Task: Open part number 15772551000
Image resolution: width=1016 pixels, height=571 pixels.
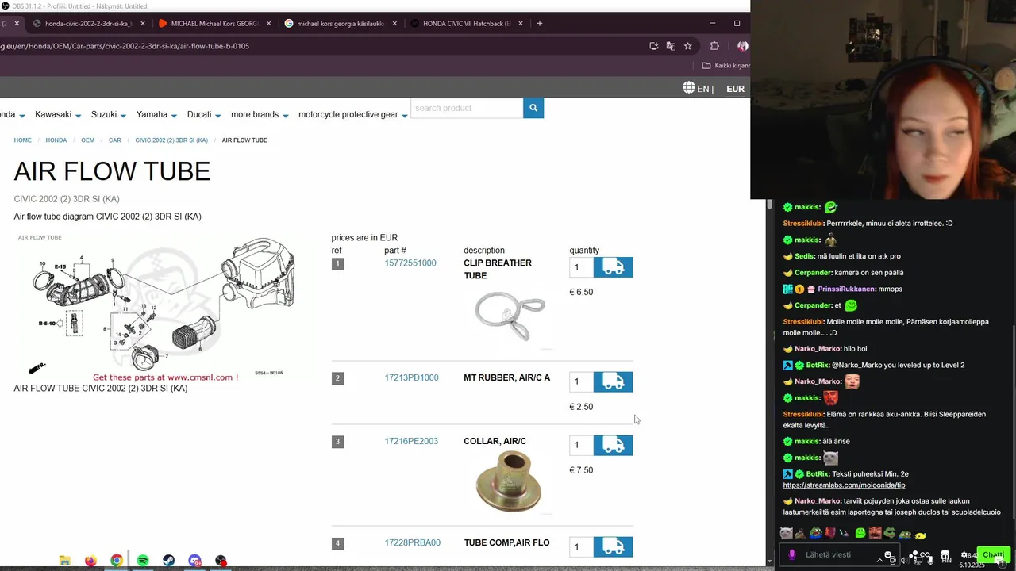Action: coord(410,263)
